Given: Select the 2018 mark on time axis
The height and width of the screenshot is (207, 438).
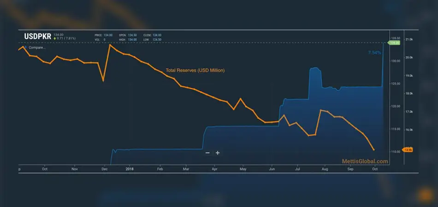Looking at the screenshot, I should click(130, 169).
